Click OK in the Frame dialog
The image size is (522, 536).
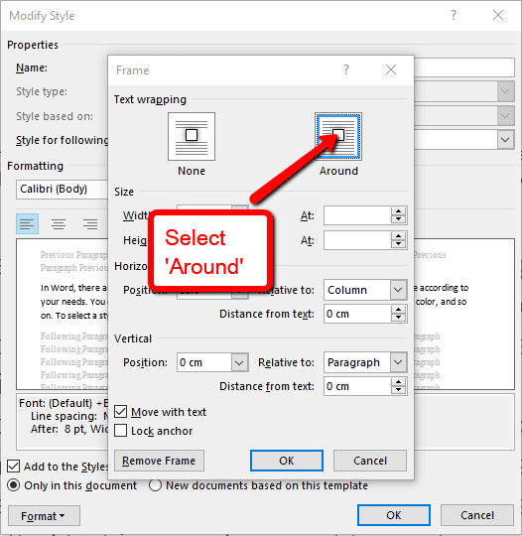coord(287,461)
